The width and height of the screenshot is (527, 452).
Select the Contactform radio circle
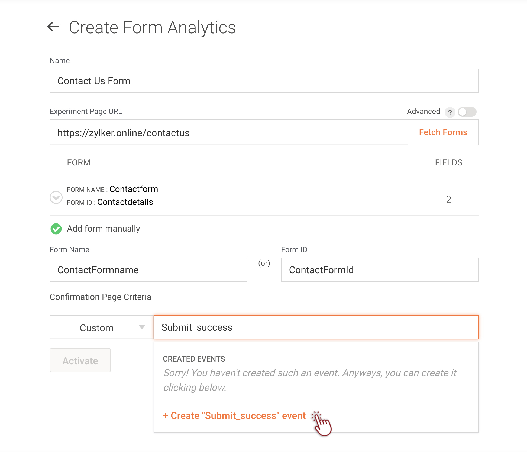point(56,197)
